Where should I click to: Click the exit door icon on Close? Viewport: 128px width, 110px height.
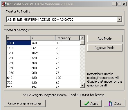[x=110, y=104]
